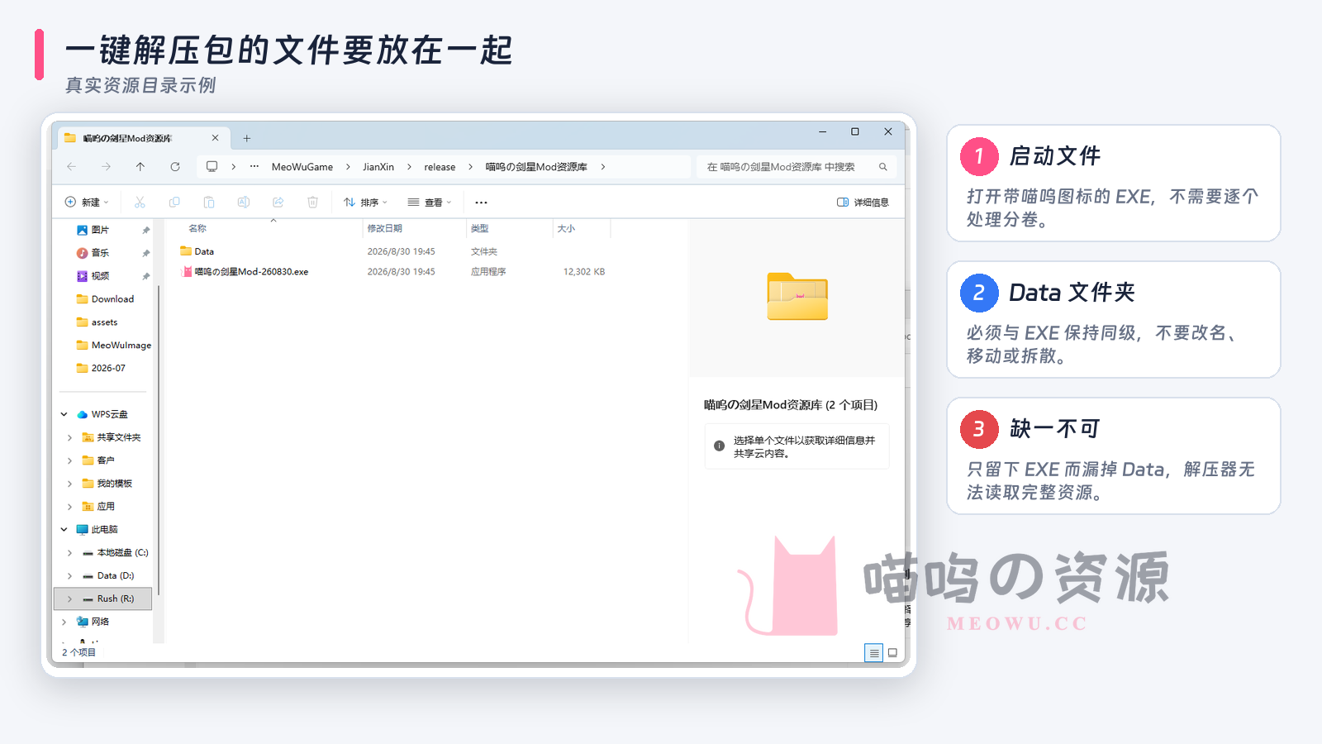Open the 音乐 quick access item

coord(93,253)
